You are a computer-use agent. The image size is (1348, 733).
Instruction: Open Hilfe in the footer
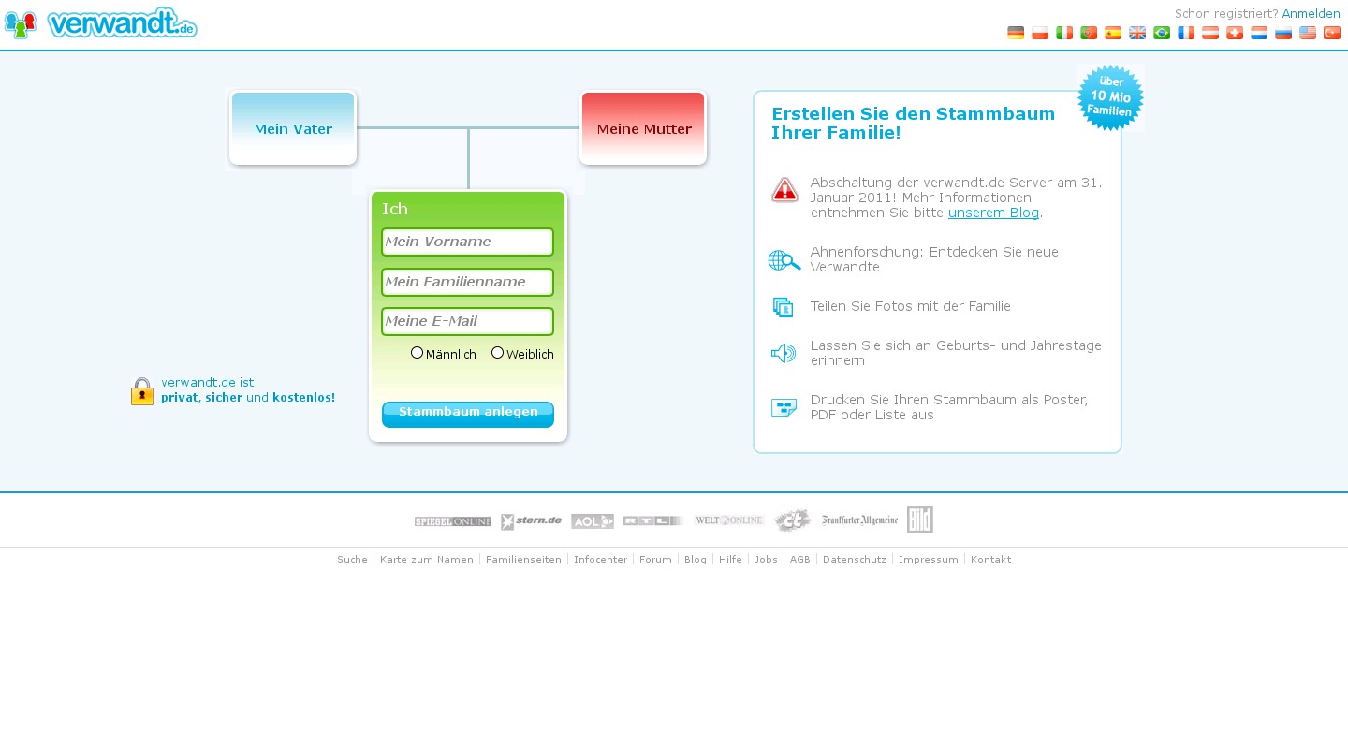[x=730, y=560]
